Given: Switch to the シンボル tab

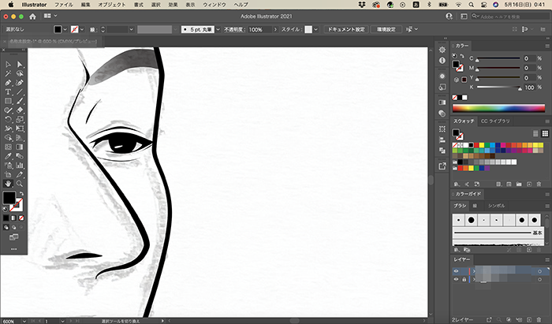Looking at the screenshot, I should tap(496, 206).
